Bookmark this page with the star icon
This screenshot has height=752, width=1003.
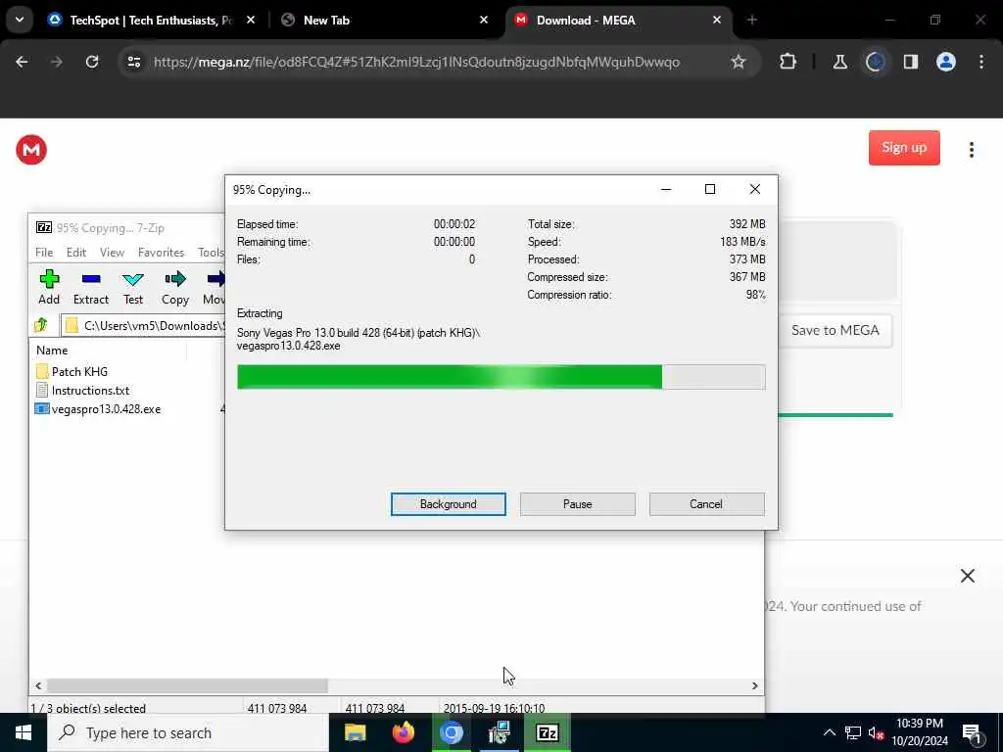(x=739, y=62)
